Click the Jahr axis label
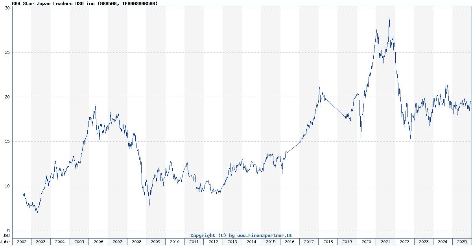 click(x=6, y=242)
